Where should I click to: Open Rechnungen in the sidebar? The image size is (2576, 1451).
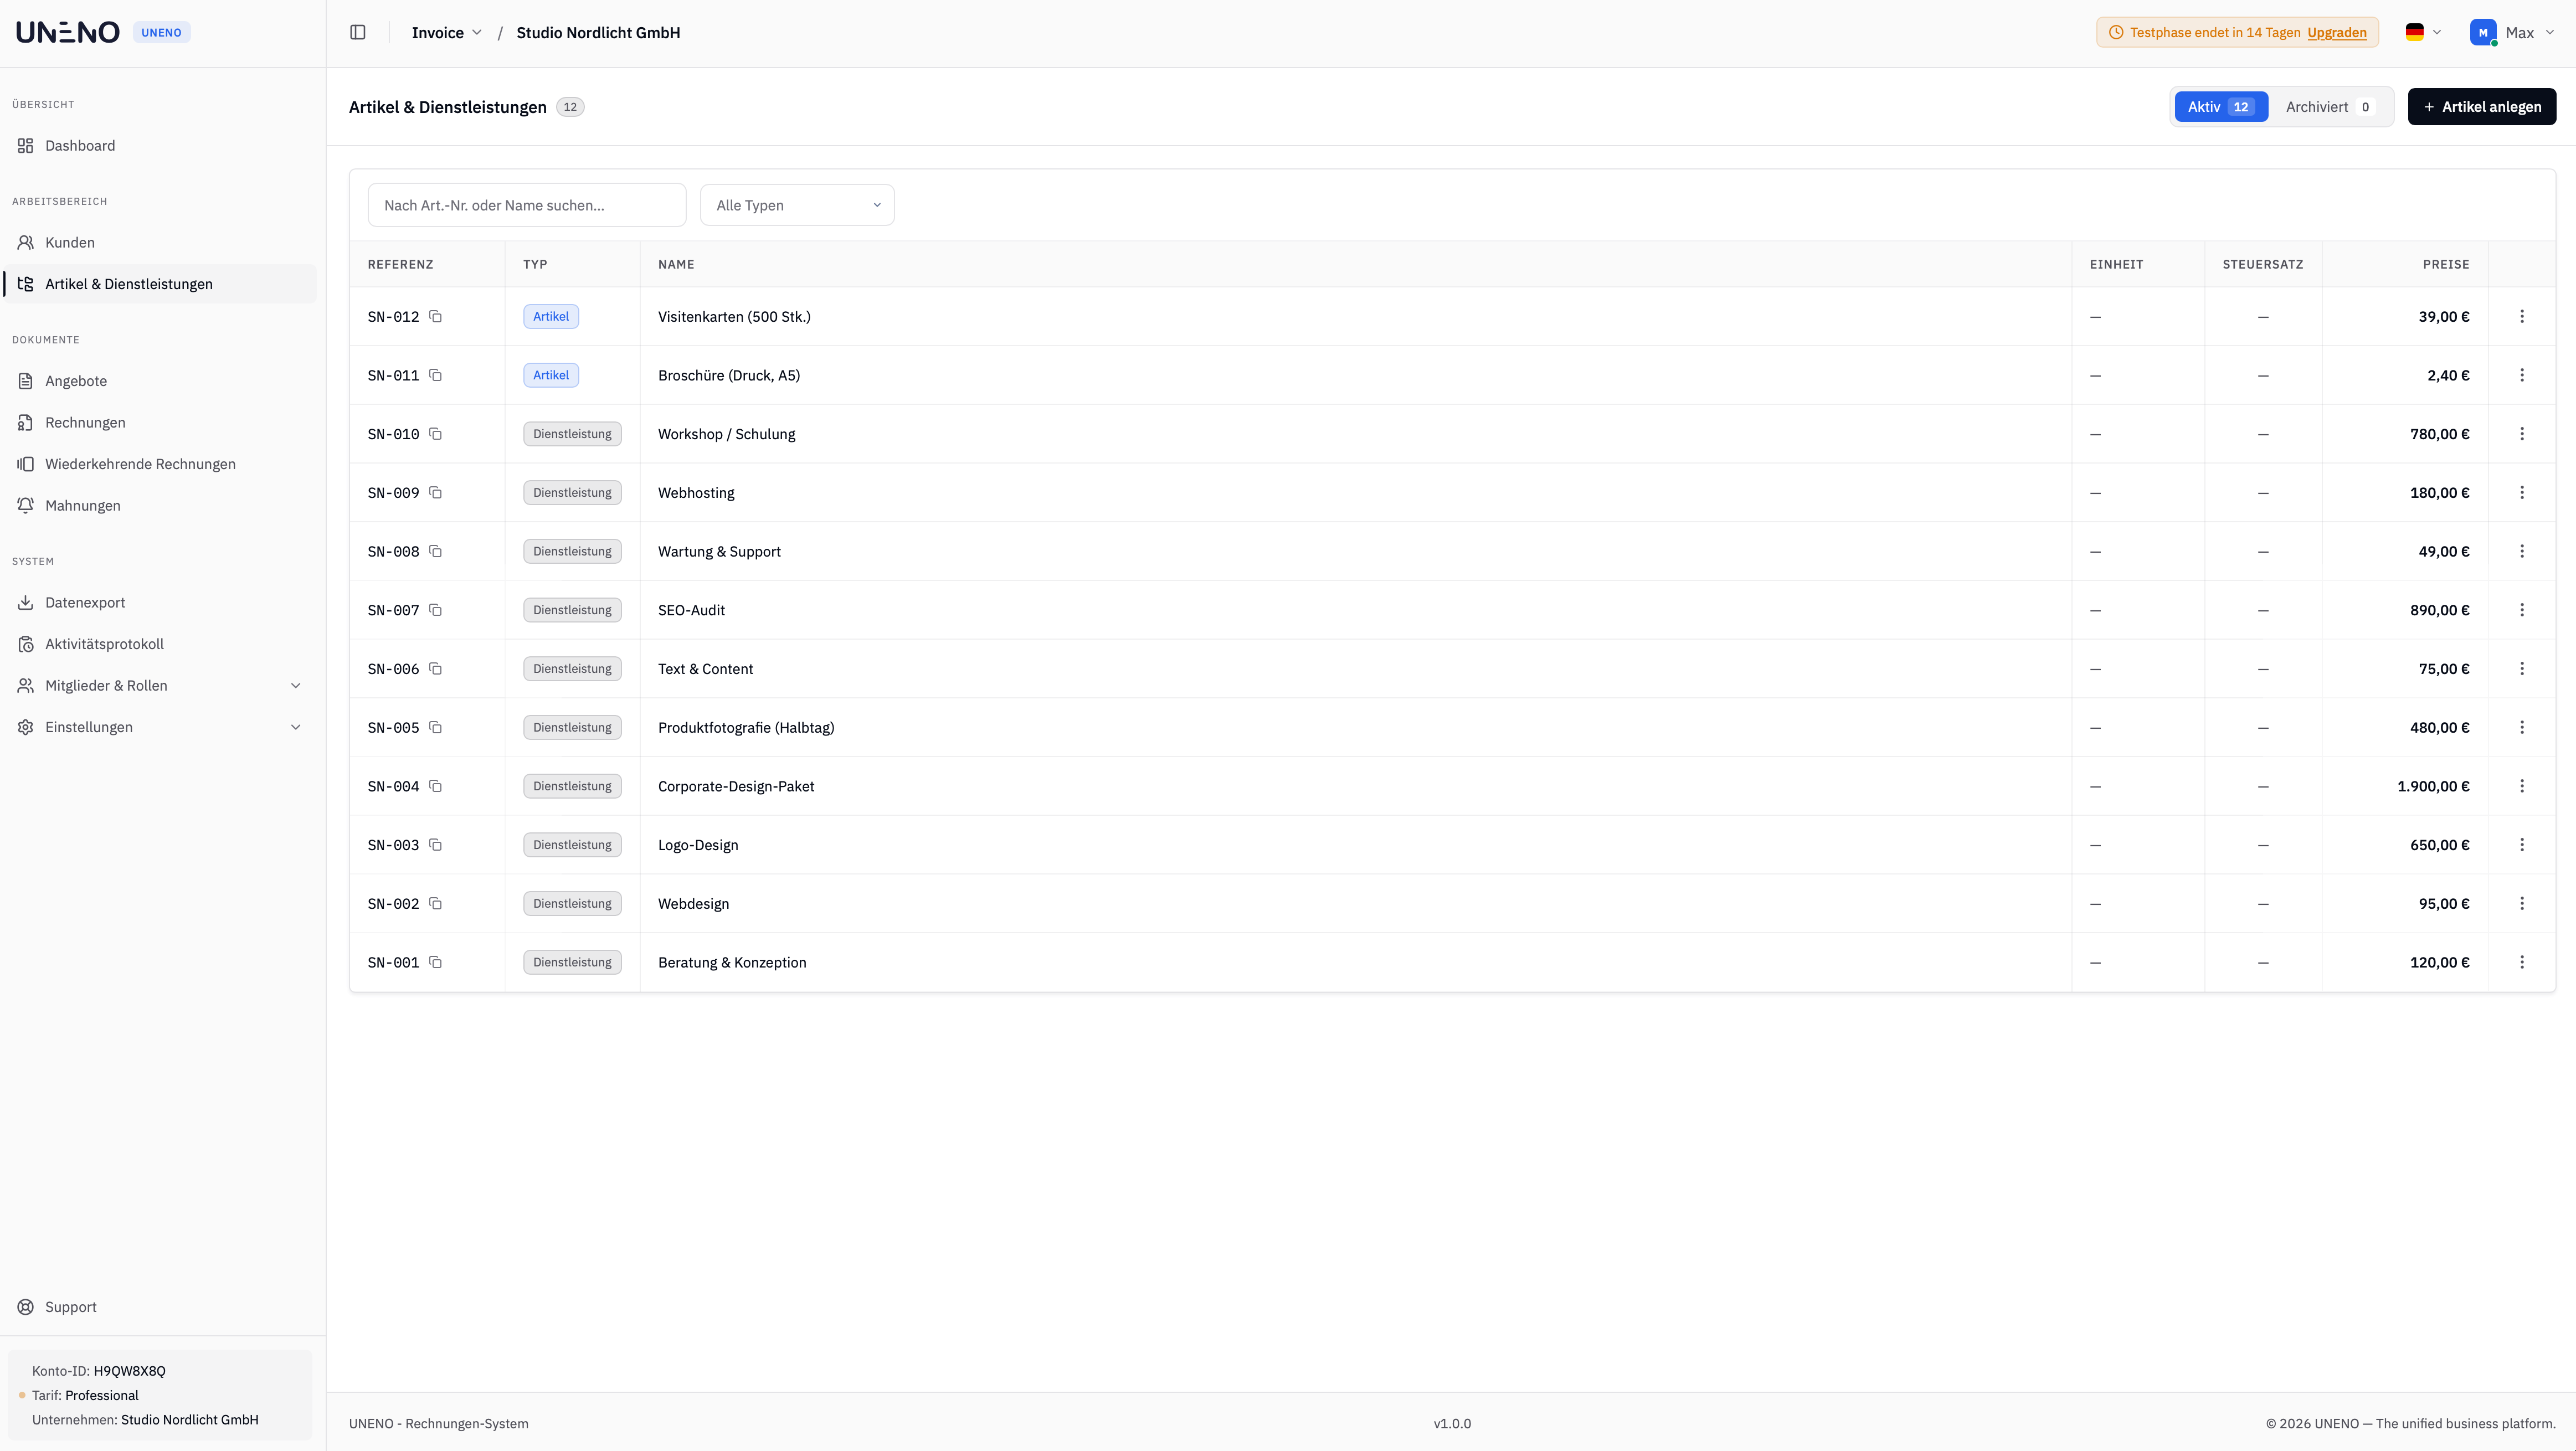[x=160, y=422]
